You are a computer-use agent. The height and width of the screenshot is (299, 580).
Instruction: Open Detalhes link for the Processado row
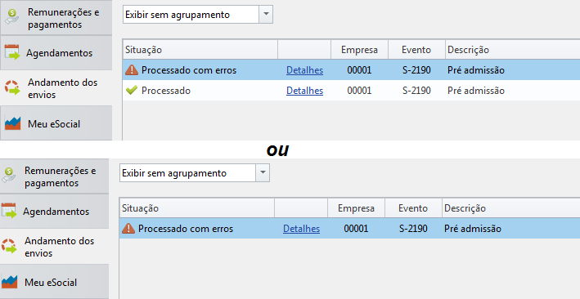tap(305, 91)
